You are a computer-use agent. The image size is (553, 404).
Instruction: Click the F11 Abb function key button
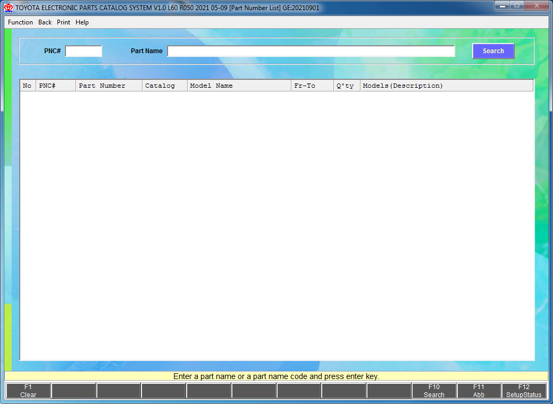pyautogui.click(x=479, y=391)
